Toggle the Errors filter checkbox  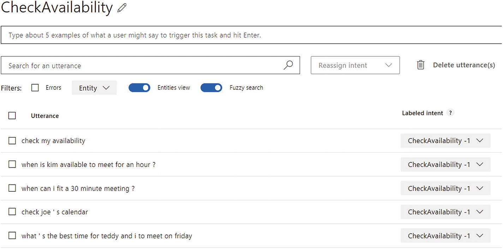tap(35, 88)
